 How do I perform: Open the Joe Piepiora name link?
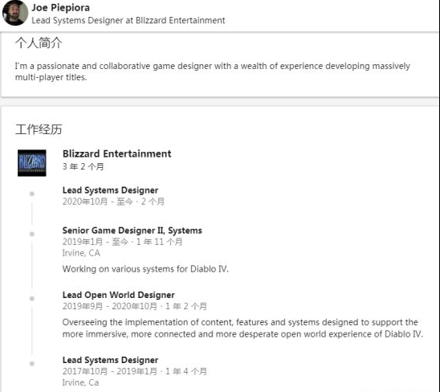coord(60,7)
